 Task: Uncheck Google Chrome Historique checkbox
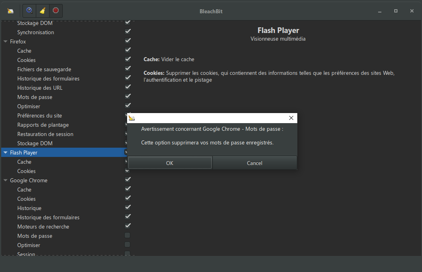(x=128, y=207)
